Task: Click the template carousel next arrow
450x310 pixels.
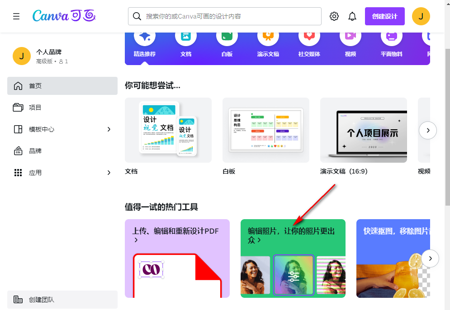Action: click(x=428, y=130)
